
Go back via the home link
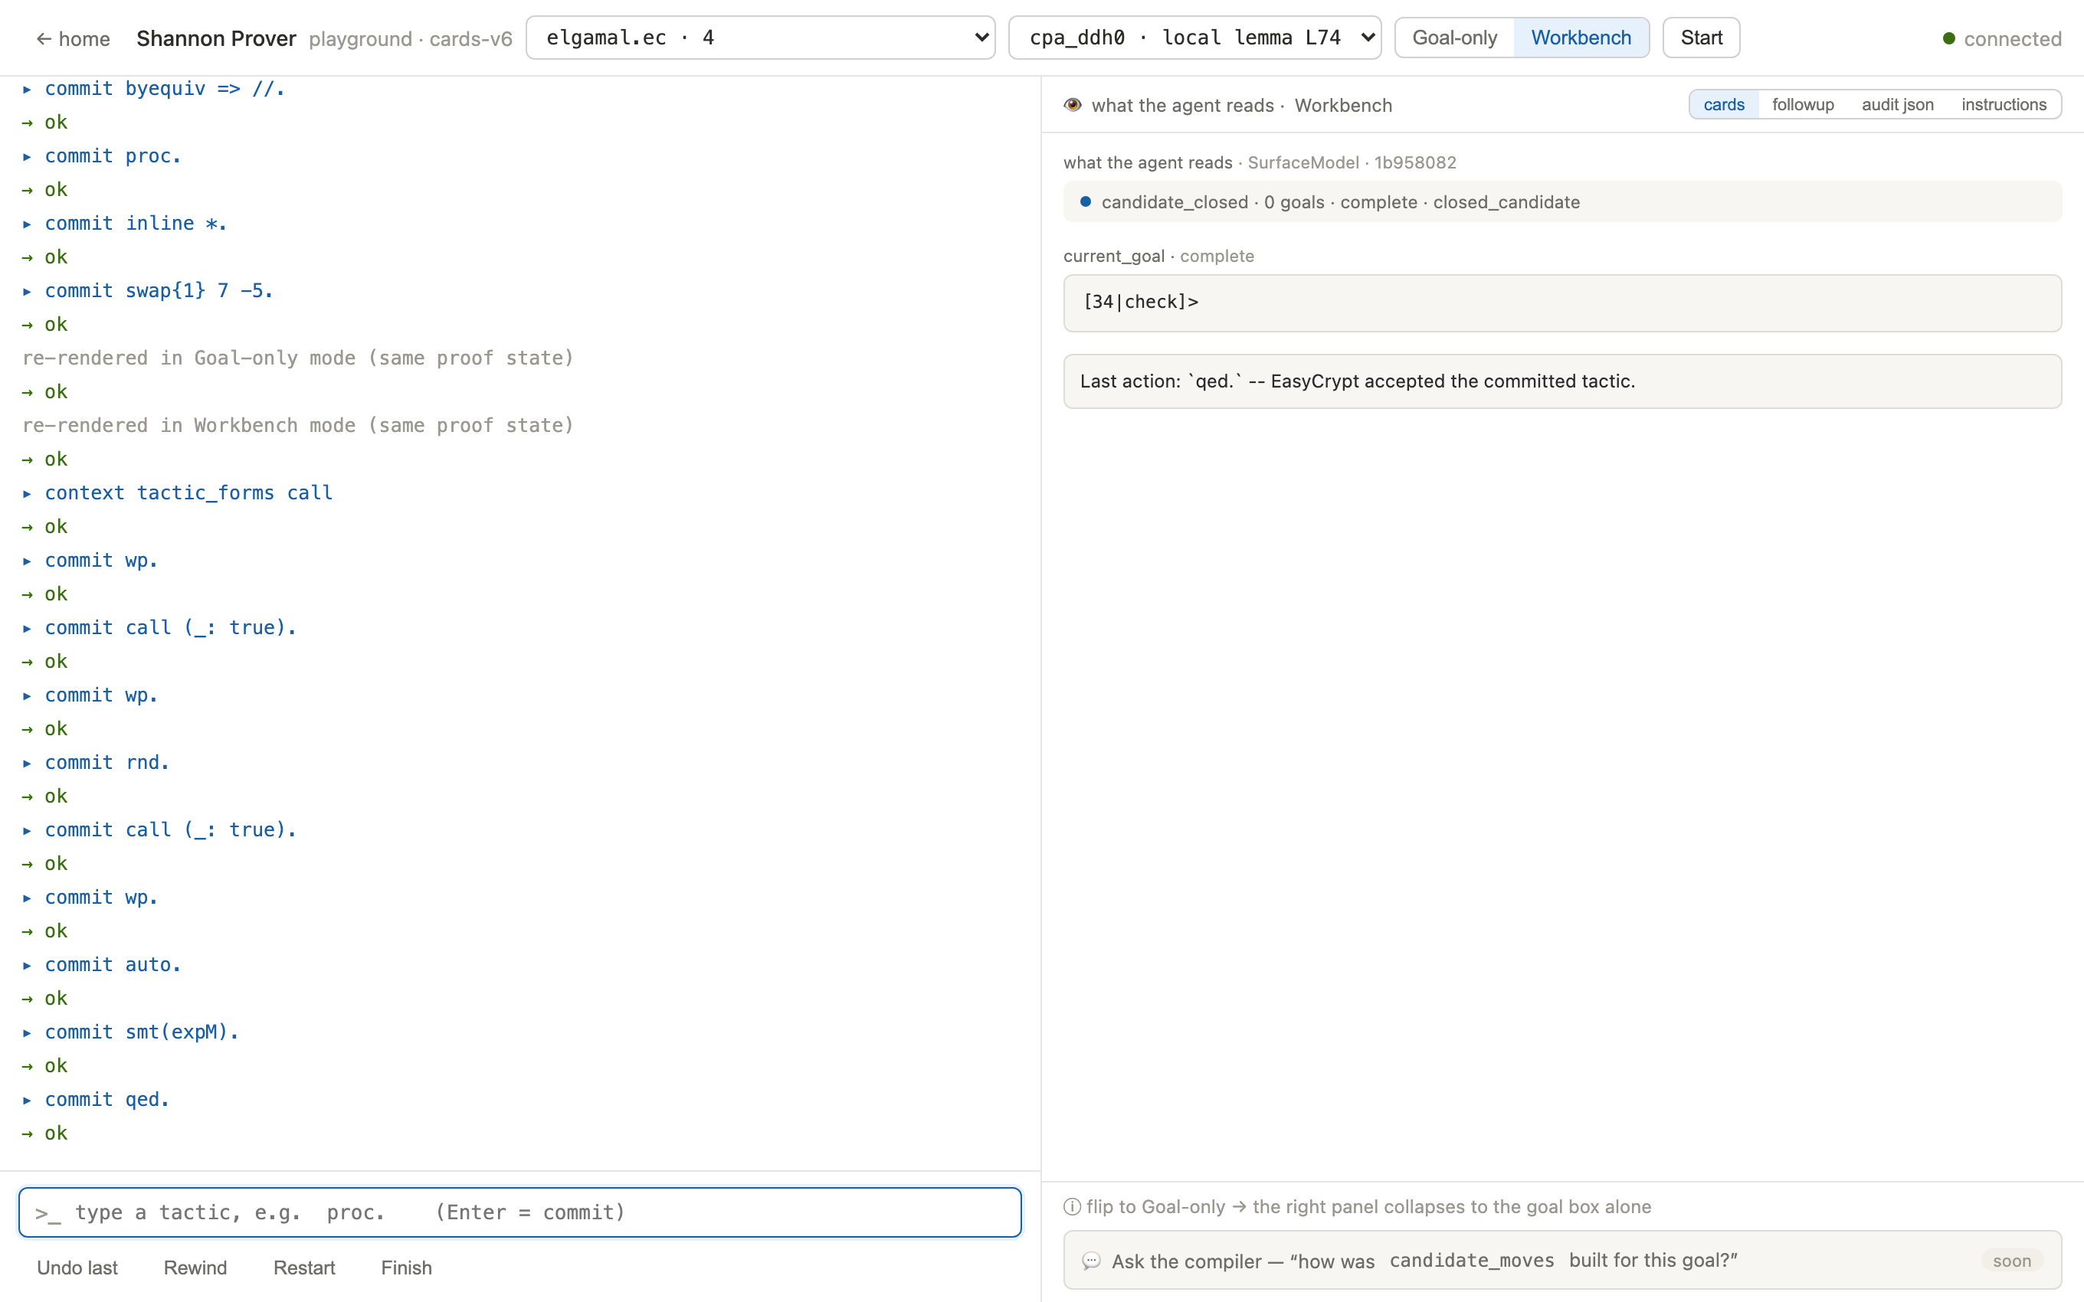pyautogui.click(x=72, y=39)
